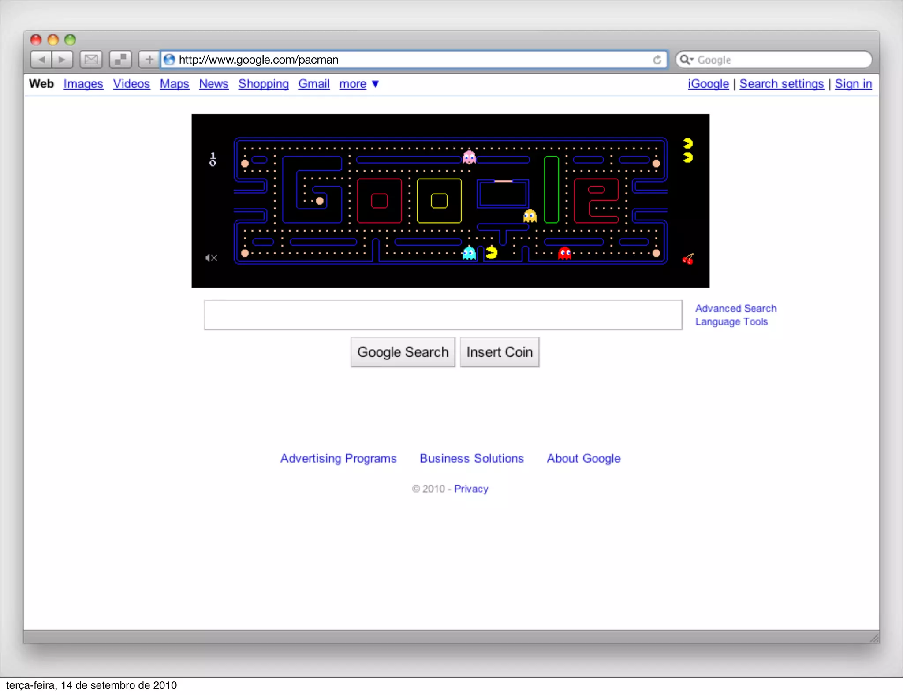Click the red first O letter in maze

tap(379, 201)
